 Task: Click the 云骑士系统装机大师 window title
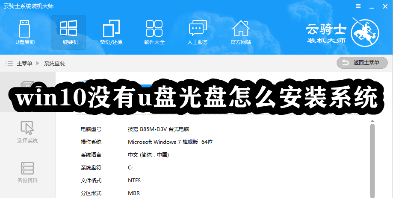tap(29, 6)
